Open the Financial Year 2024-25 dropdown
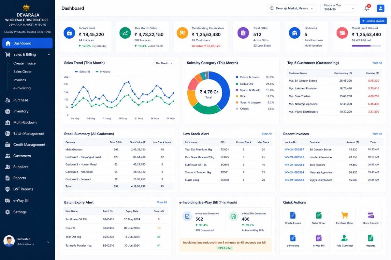 339,8
